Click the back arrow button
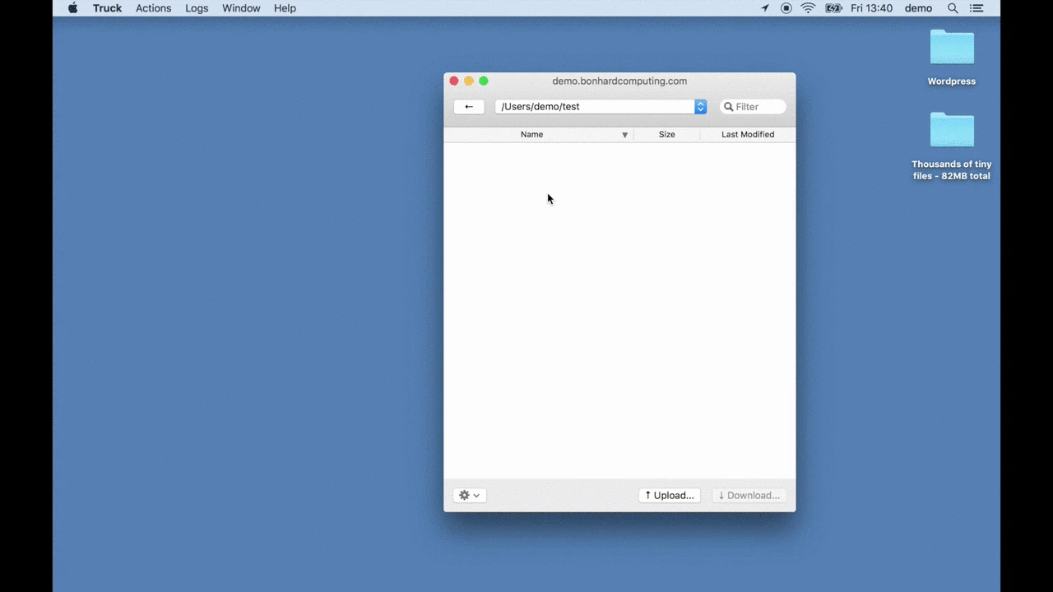The height and width of the screenshot is (592, 1053). (469, 107)
